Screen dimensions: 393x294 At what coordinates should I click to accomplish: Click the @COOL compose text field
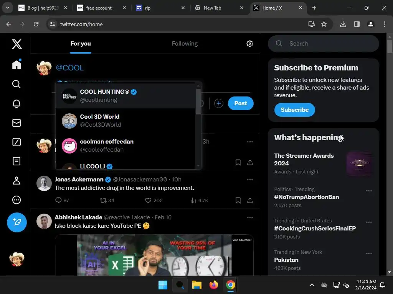[x=153, y=68]
